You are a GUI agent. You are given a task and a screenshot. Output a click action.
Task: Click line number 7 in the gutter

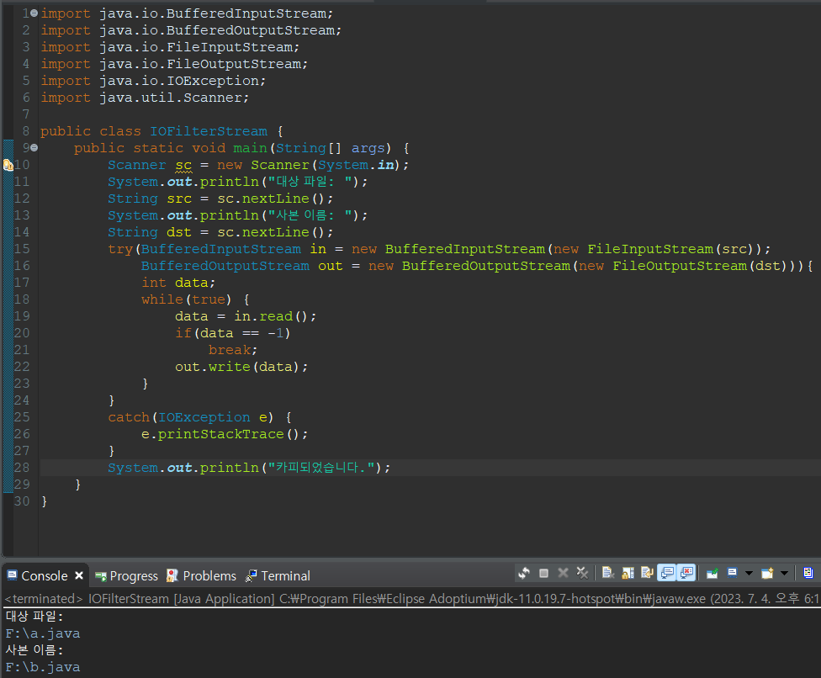point(25,114)
